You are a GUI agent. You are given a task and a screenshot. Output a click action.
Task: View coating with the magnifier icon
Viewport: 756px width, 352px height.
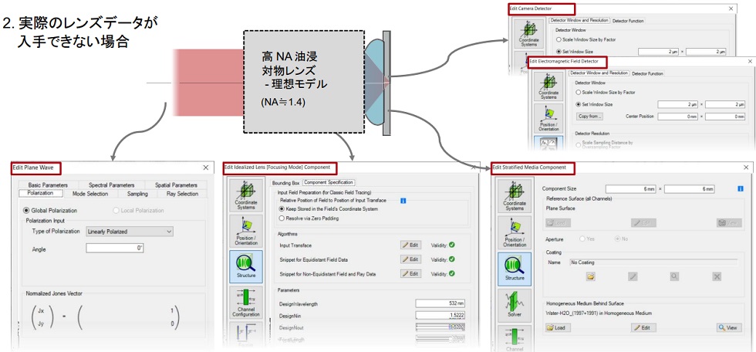674,276
